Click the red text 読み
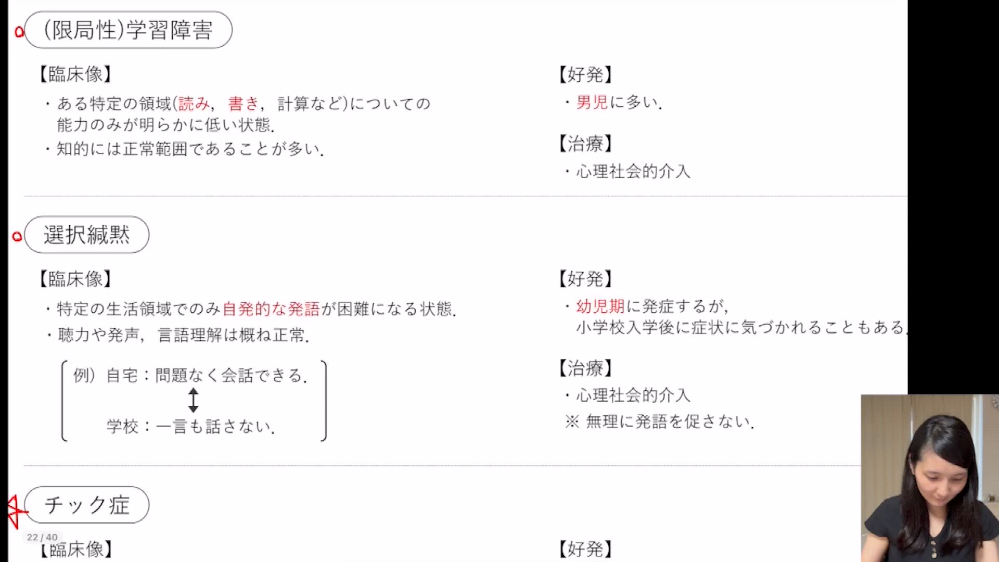This screenshot has height=562, width=999. click(x=194, y=104)
